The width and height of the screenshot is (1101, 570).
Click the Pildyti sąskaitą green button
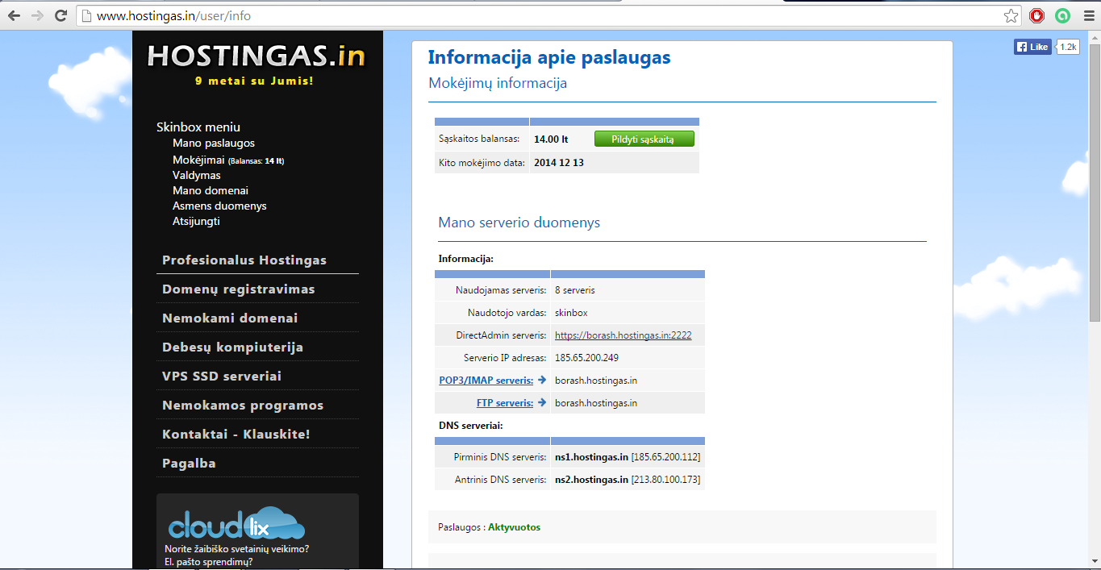(644, 139)
